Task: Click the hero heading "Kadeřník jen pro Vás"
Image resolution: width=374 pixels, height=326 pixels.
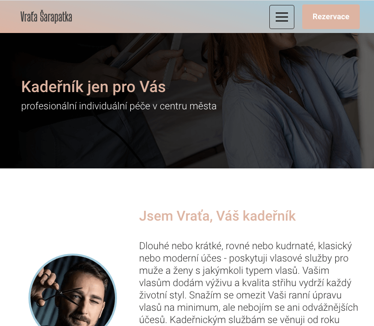Action: coord(93,87)
